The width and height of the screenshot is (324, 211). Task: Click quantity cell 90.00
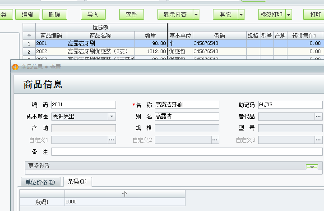click(151, 44)
